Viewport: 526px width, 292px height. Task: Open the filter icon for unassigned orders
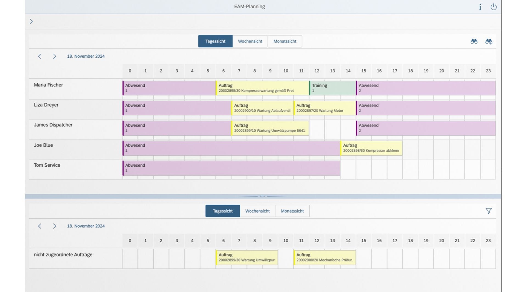[x=488, y=211]
